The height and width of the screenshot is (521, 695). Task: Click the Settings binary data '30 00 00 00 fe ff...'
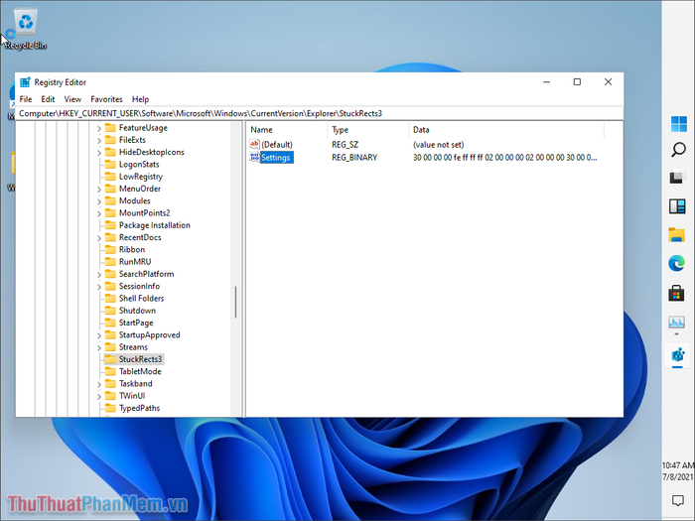click(504, 157)
